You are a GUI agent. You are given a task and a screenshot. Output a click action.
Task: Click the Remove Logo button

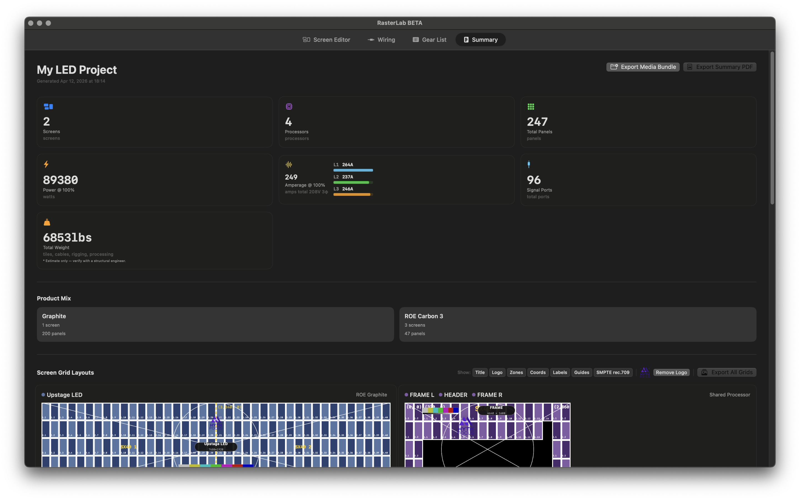pyautogui.click(x=671, y=372)
